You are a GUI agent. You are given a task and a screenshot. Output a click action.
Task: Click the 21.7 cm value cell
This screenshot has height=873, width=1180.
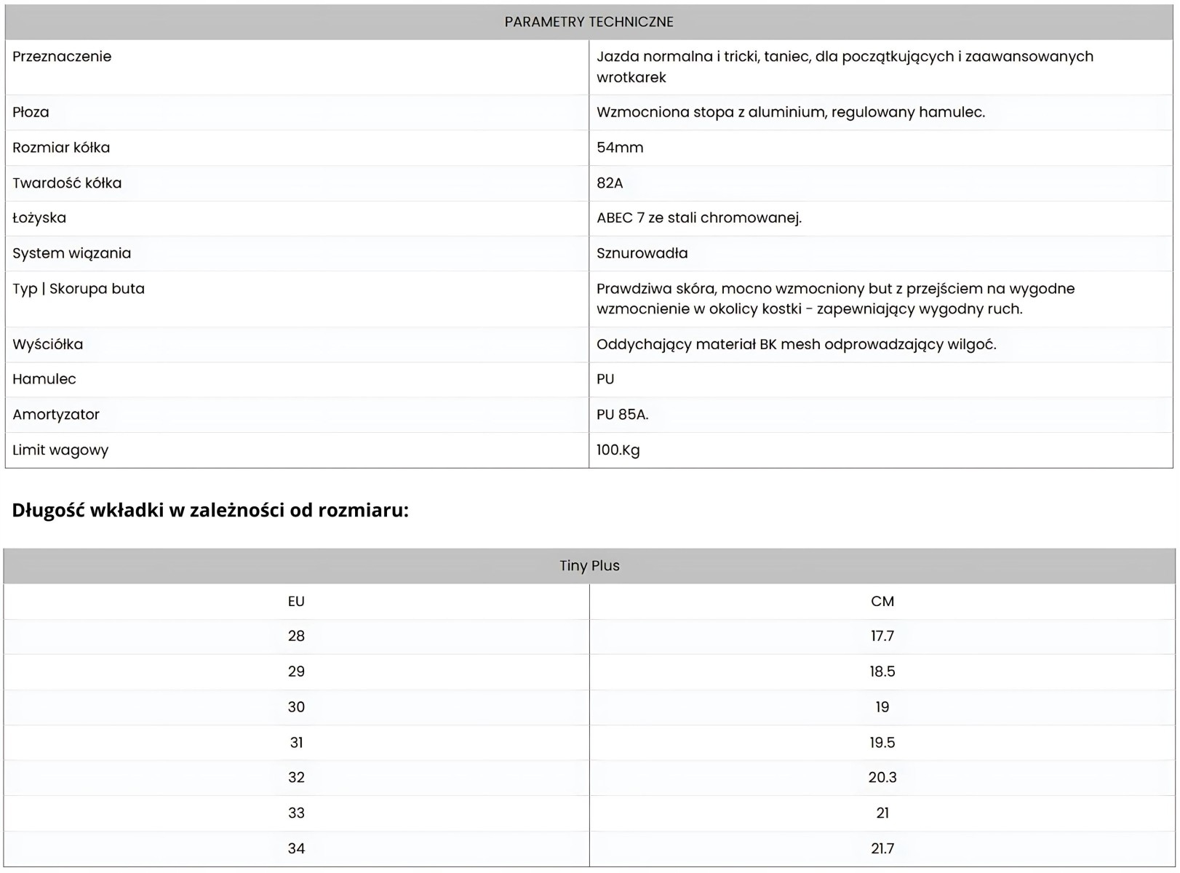[882, 848]
